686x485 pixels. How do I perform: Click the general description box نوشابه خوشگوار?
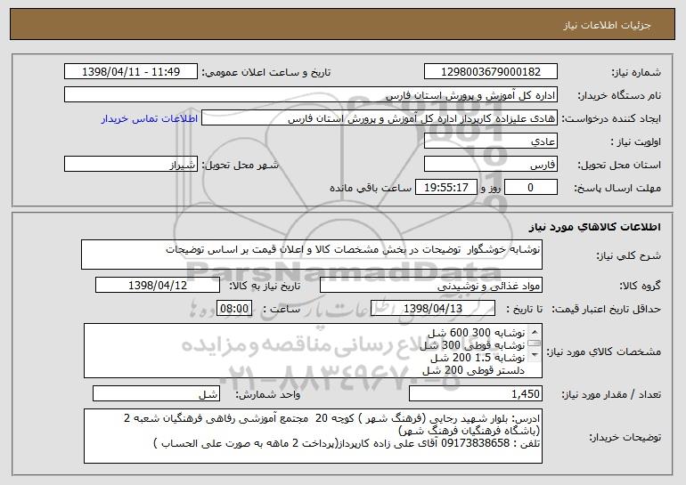click(x=312, y=255)
